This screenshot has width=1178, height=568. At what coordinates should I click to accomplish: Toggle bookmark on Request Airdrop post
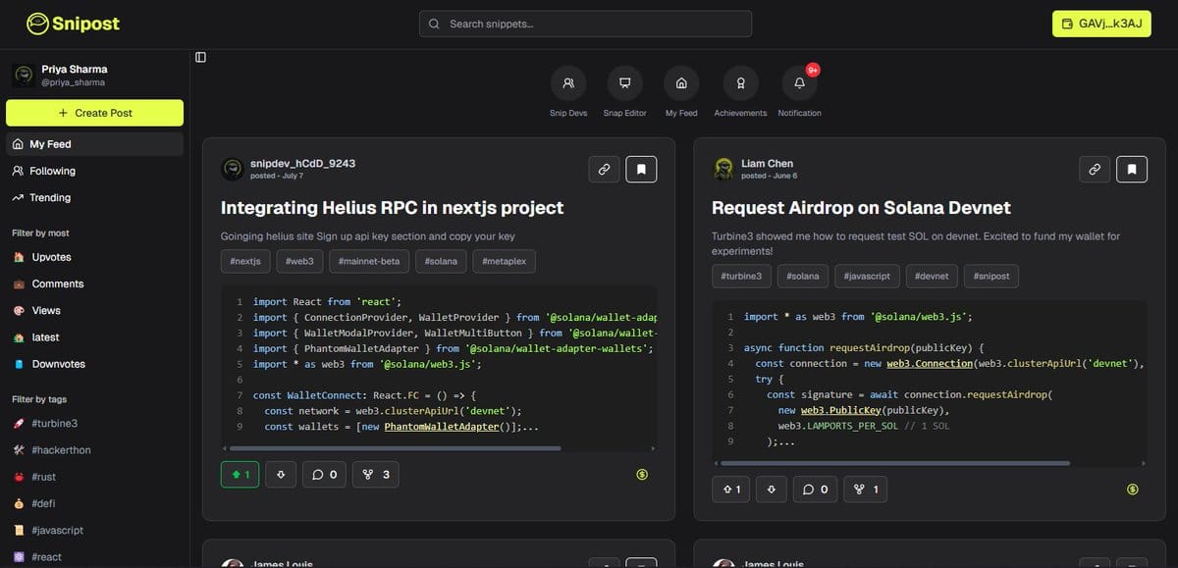click(1132, 170)
